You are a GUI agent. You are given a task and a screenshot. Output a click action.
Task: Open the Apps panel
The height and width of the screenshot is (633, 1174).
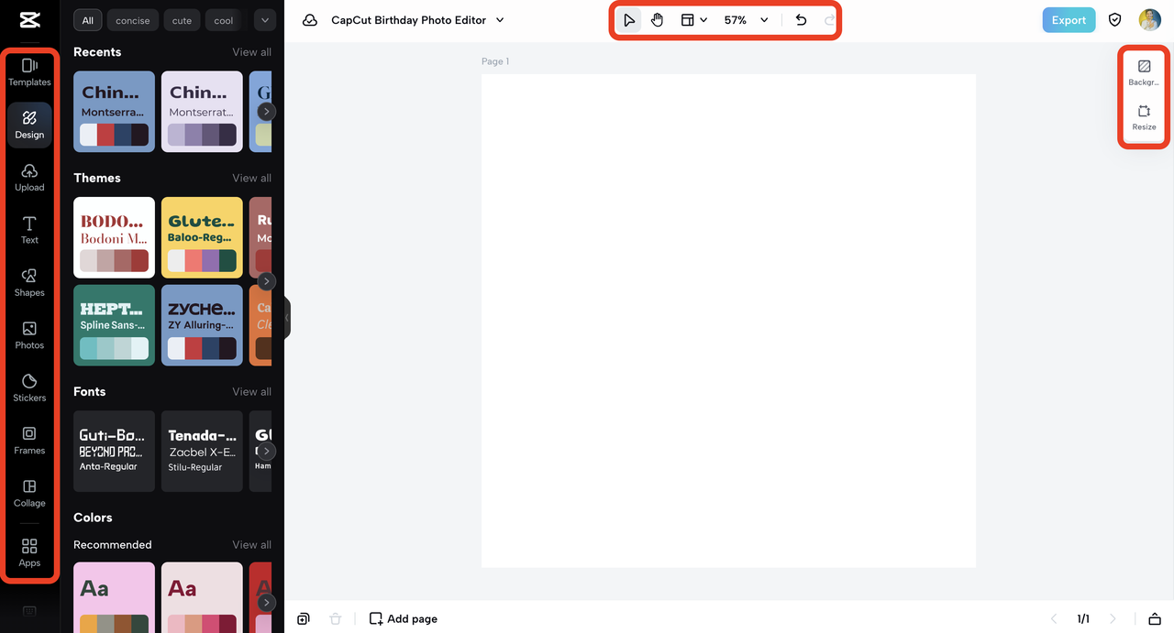click(x=29, y=553)
